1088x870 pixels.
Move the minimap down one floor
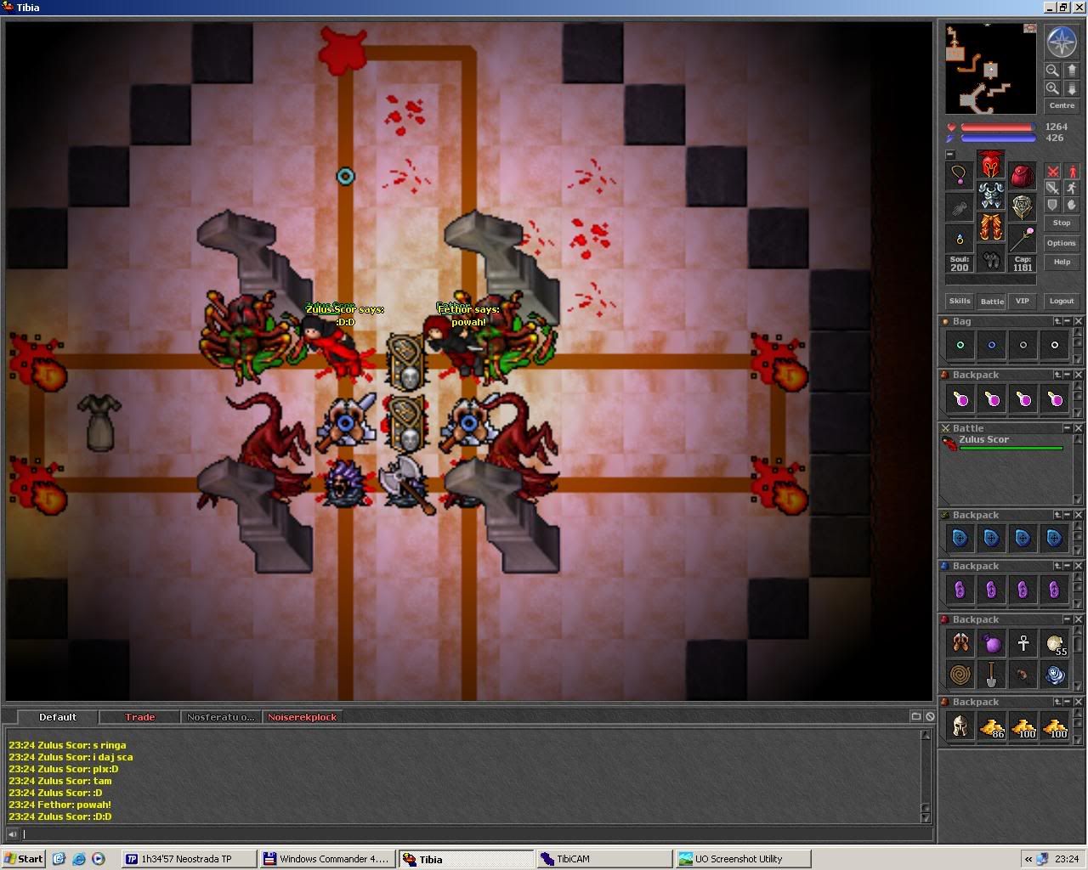1071,88
